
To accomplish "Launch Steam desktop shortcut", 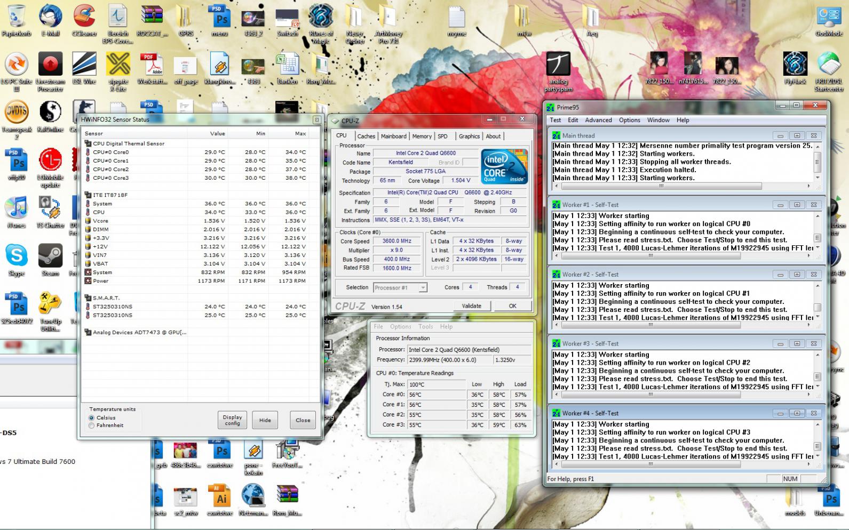I will point(50,260).
